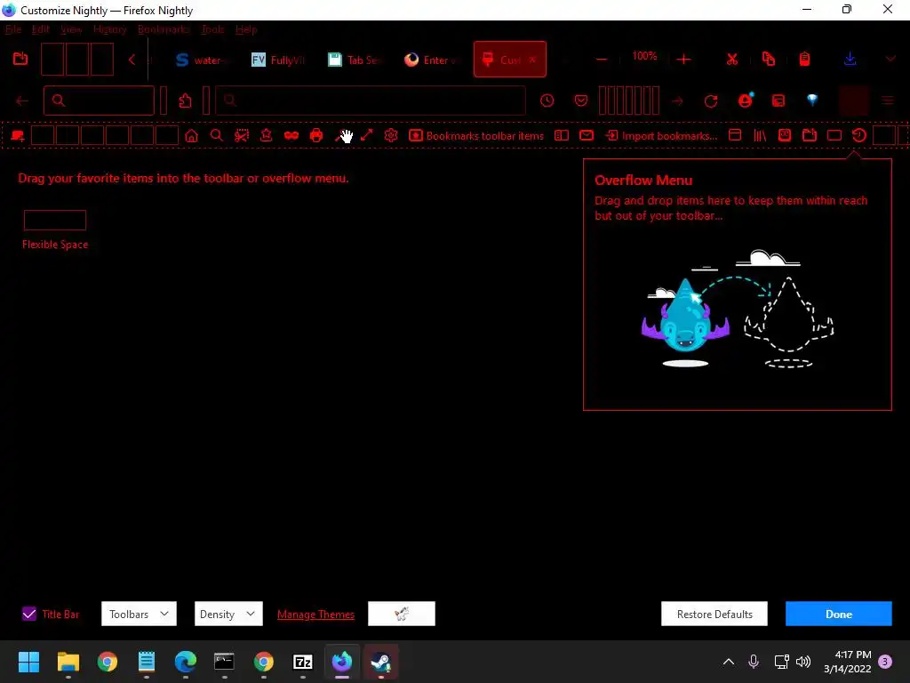Image resolution: width=910 pixels, height=683 pixels.
Task: Click the Print icon
Action: tap(316, 136)
